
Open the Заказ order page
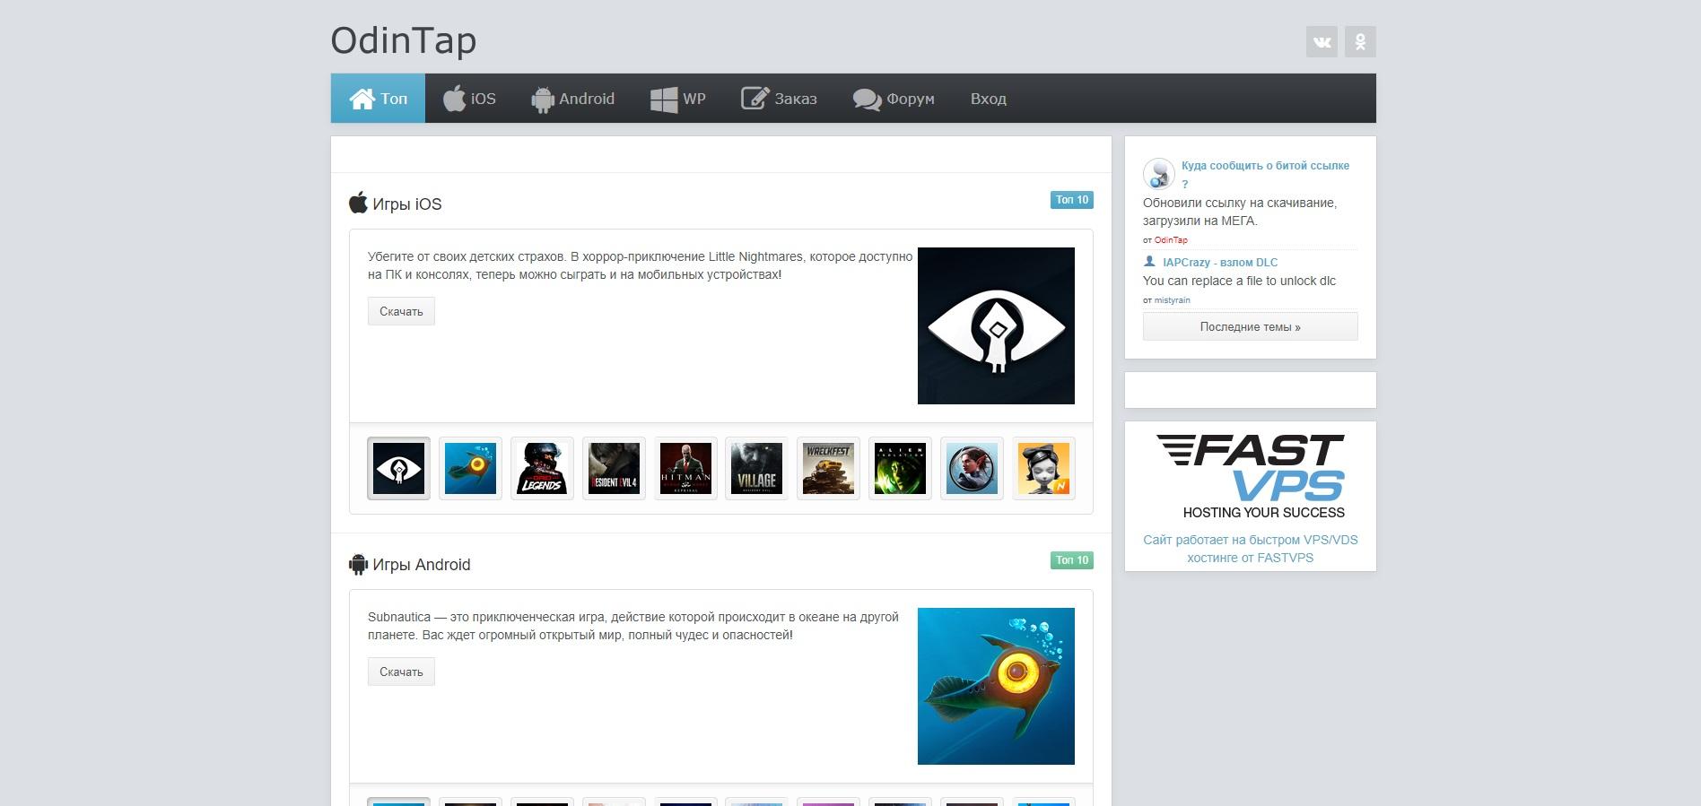click(779, 99)
